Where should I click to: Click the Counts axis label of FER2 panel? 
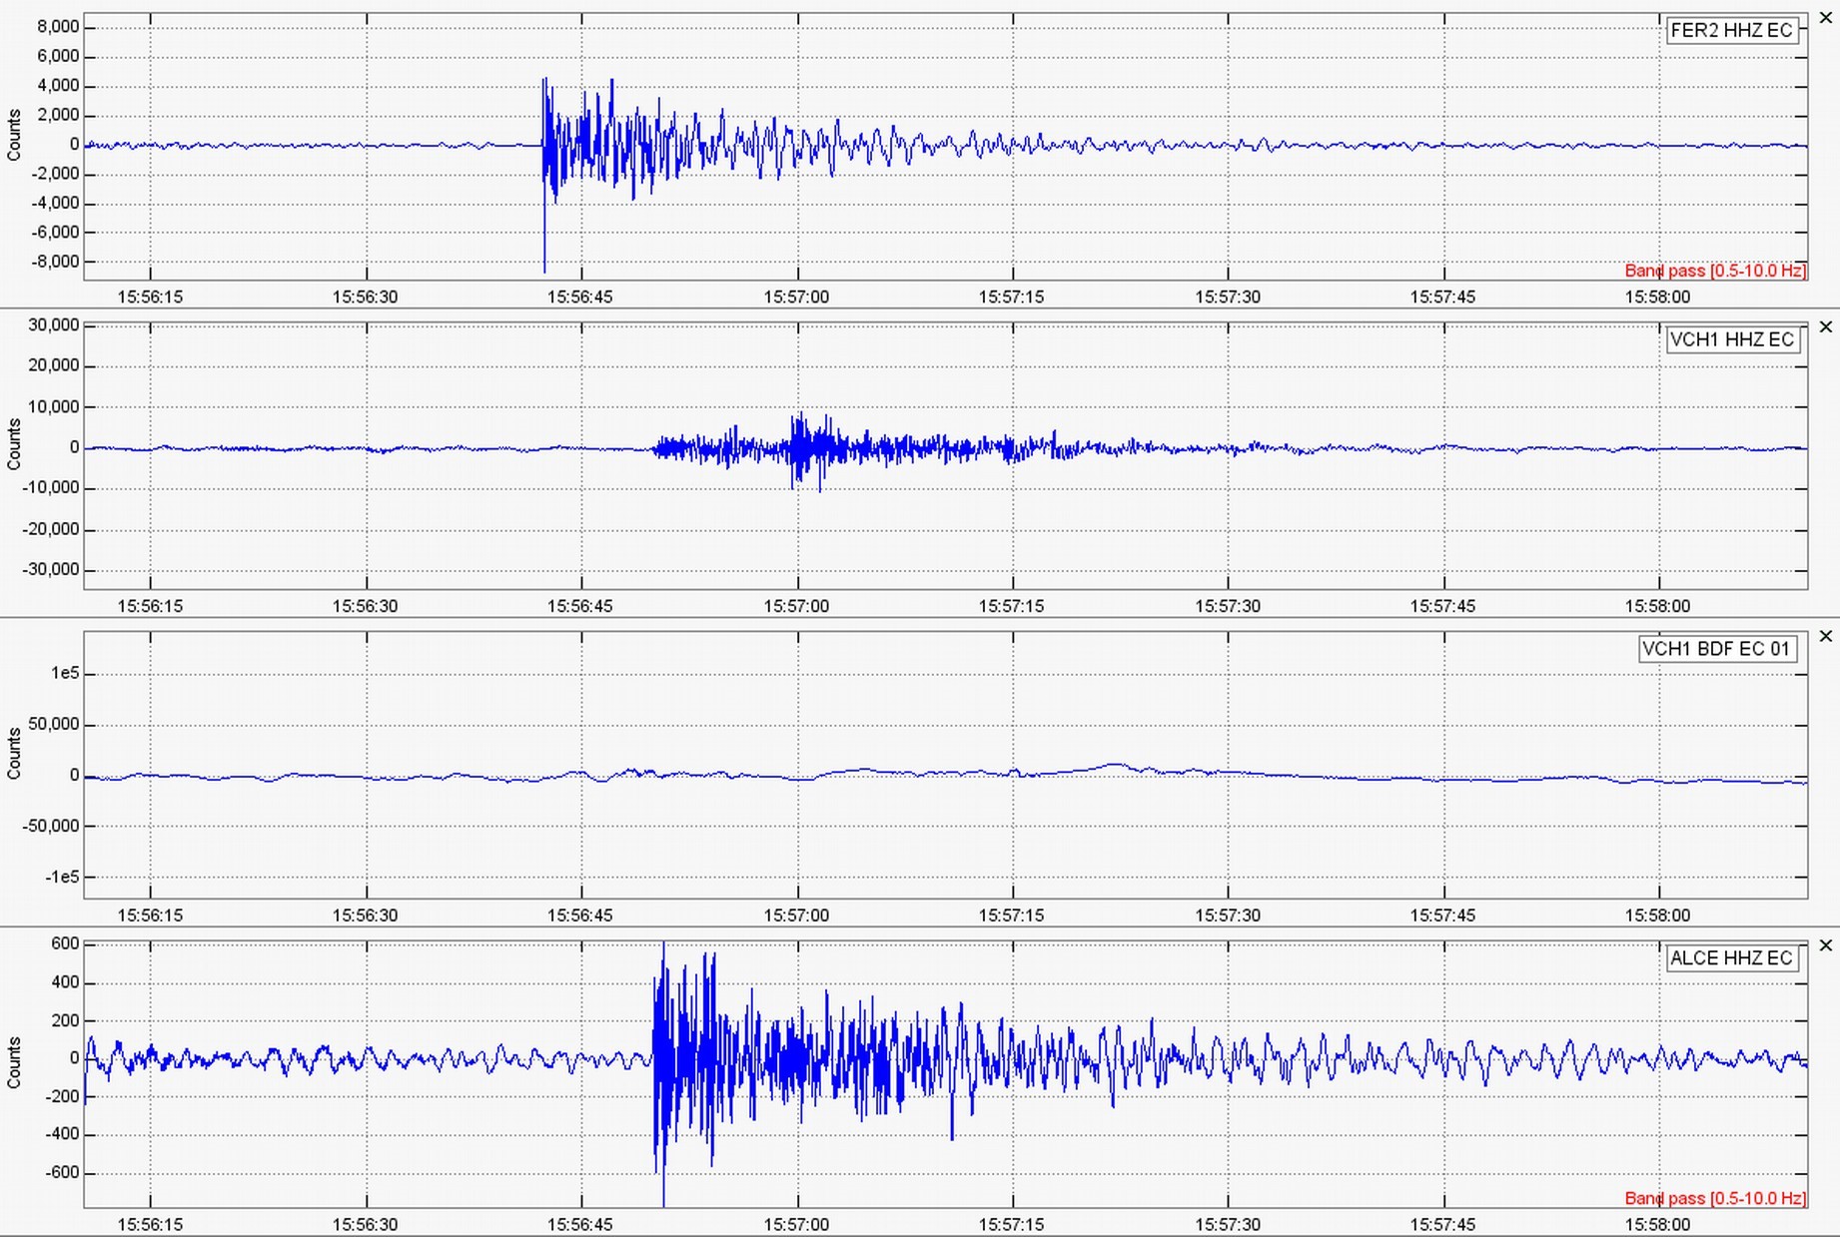click(x=14, y=135)
